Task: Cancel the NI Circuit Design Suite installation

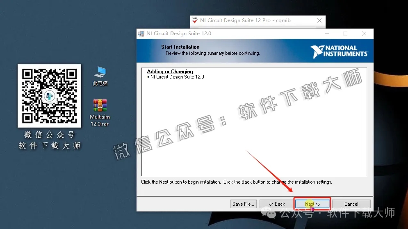Action: pos(351,204)
